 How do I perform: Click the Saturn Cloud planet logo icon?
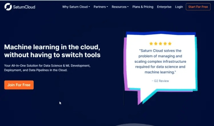(x=8, y=7)
